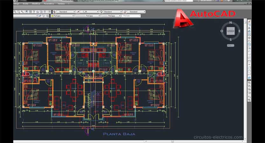Activate the Zoom Window tool
The image size is (265, 143).
coord(18,12)
